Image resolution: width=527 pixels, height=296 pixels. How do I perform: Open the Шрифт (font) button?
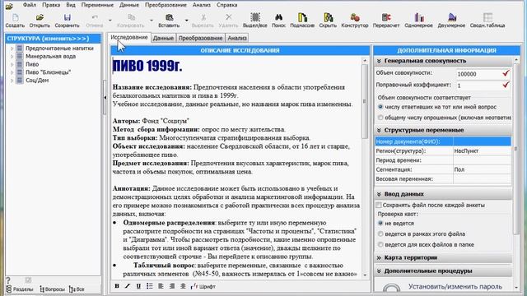pyautogui.click(x=203, y=286)
